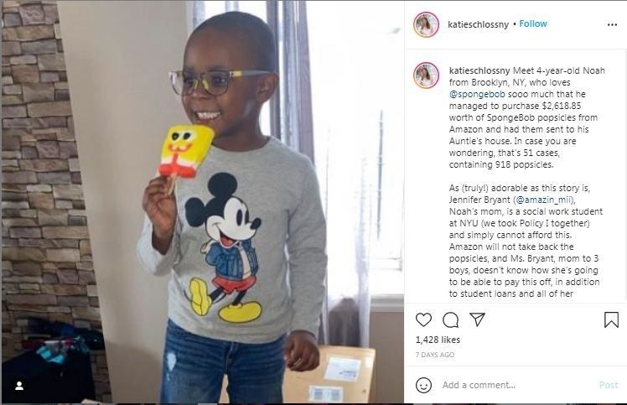Image resolution: width=627 pixels, height=405 pixels.
Task: Save the post with the bookmark icon
Action: click(611, 319)
